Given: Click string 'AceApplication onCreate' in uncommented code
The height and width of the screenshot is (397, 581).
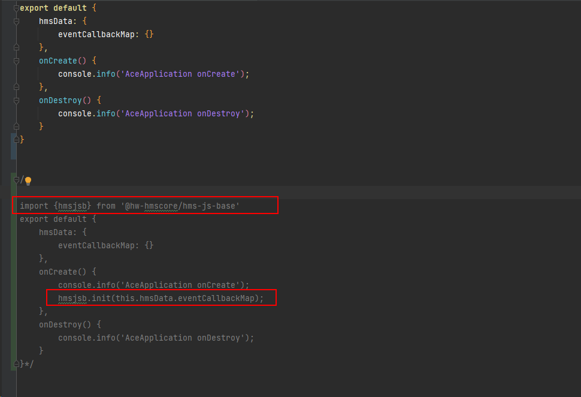Looking at the screenshot, I should pyautogui.click(x=180, y=74).
